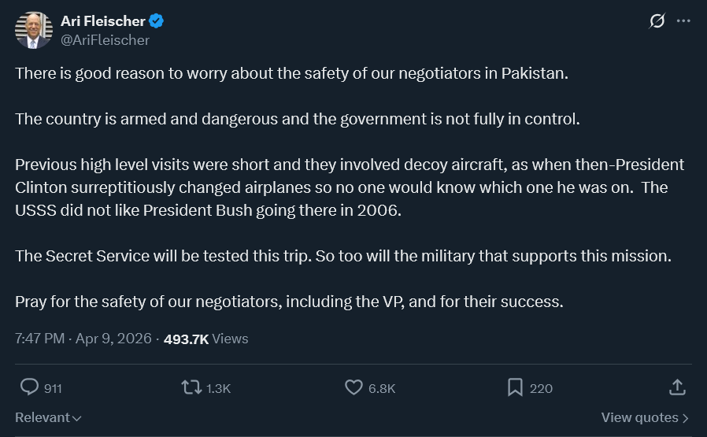Expand the Relevant sort dropdown
The image size is (707, 437).
pyautogui.click(x=48, y=417)
